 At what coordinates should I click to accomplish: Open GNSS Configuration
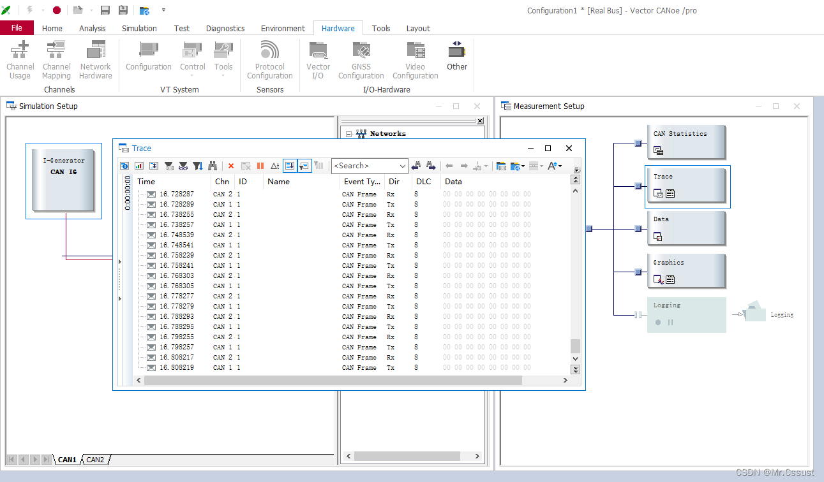(361, 60)
